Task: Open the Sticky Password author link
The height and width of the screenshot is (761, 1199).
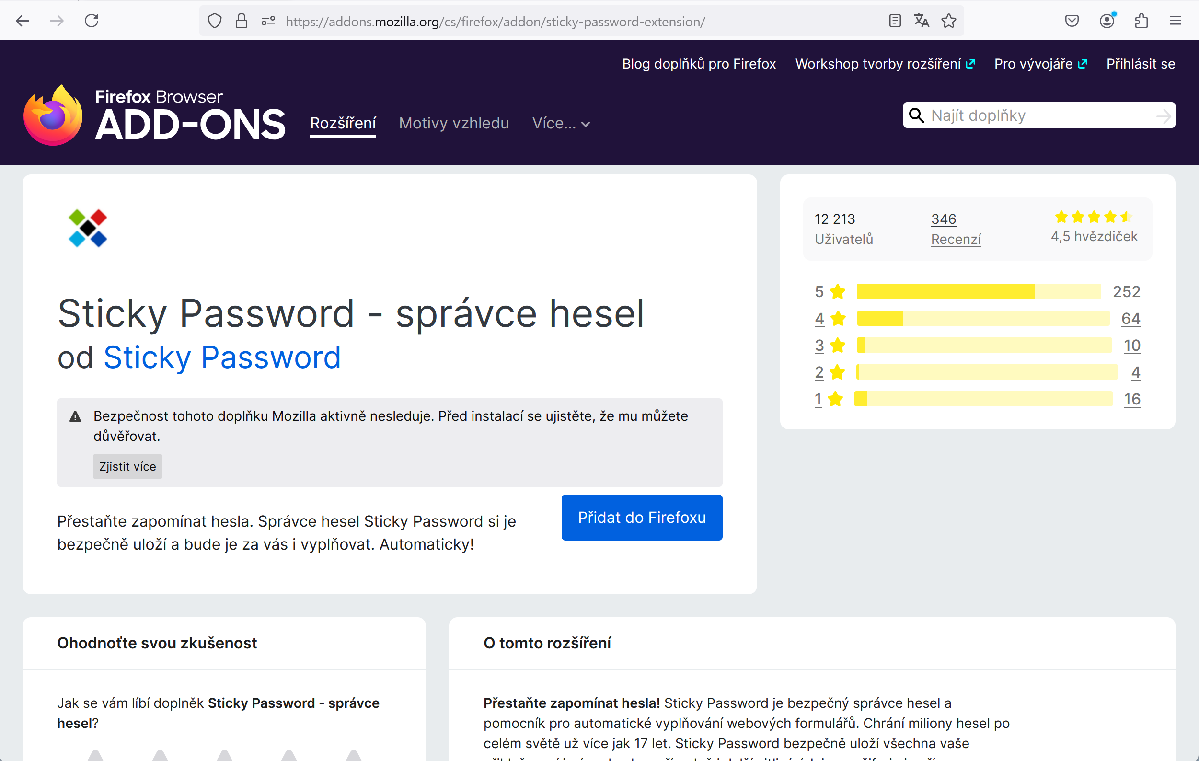Action: (222, 357)
